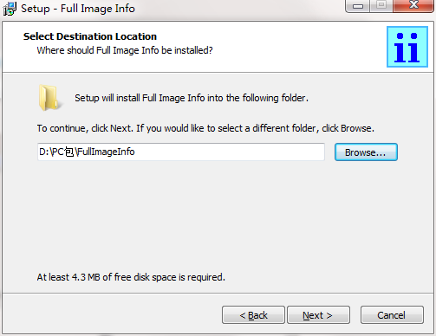Go to previous step with Back
Image resolution: width=436 pixels, height=336 pixels.
[253, 315]
